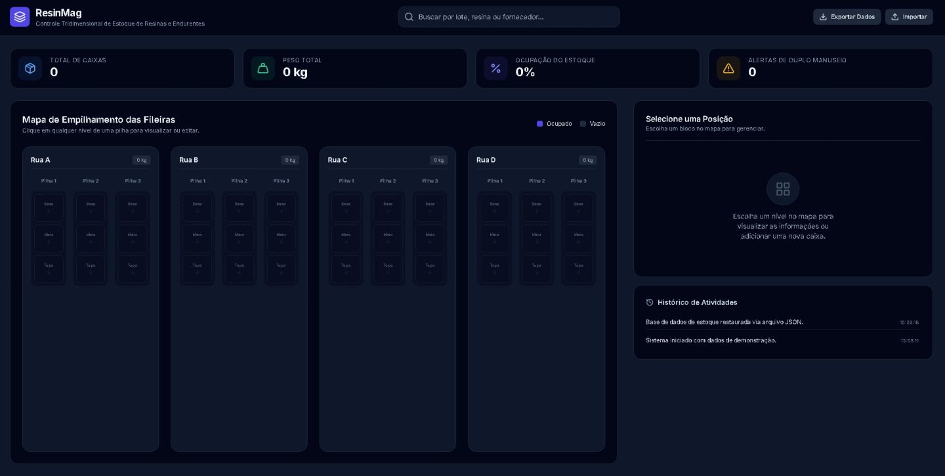Click the Rua A row title
945x476 pixels.
click(40, 160)
